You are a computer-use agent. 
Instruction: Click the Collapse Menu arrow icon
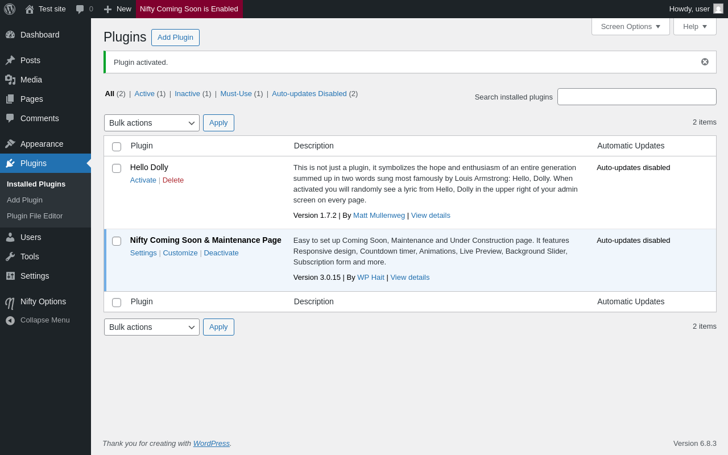(x=10, y=320)
